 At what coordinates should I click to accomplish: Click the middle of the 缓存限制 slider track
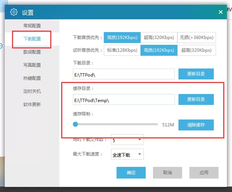(115, 124)
